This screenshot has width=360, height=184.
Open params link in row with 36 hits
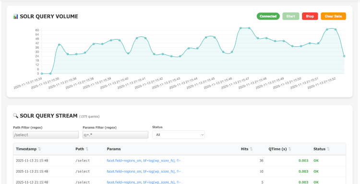[145, 161]
